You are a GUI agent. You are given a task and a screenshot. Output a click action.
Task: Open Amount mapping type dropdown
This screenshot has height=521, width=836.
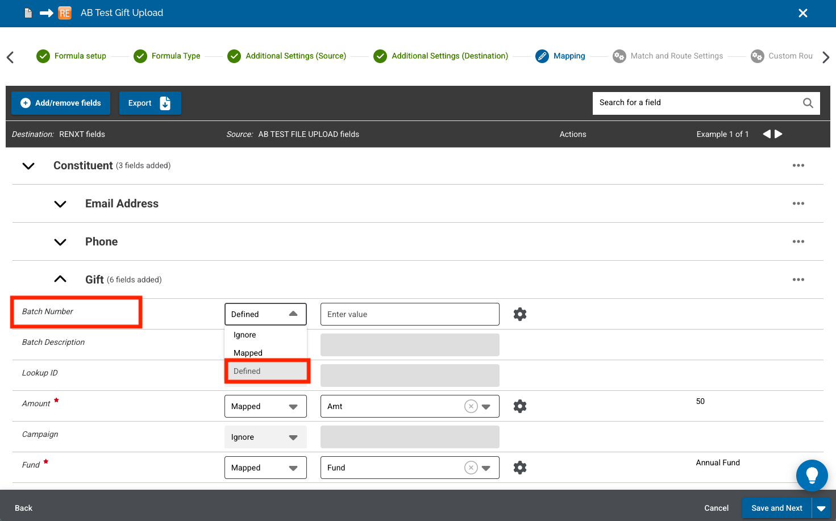265,406
